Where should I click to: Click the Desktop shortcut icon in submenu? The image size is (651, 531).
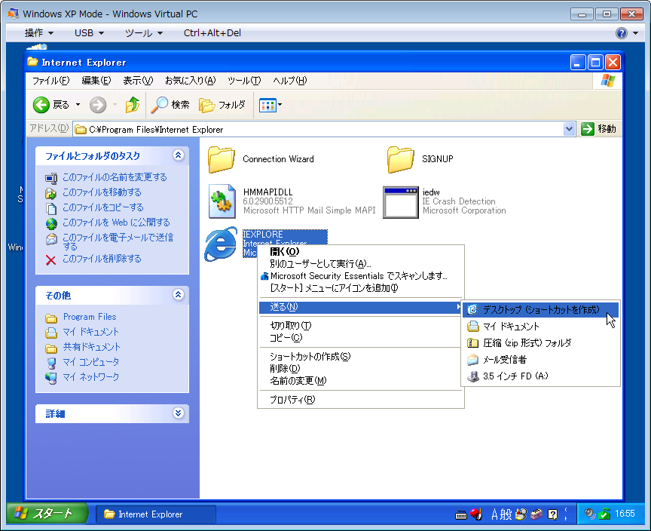(x=472, y=309)
